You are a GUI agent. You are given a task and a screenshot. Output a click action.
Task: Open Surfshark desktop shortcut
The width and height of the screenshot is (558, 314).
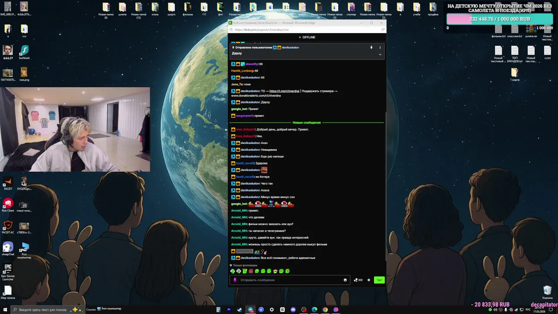coord(24,52)
